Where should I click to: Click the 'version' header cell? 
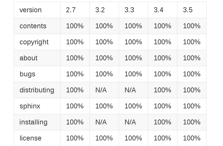point(37,10)
